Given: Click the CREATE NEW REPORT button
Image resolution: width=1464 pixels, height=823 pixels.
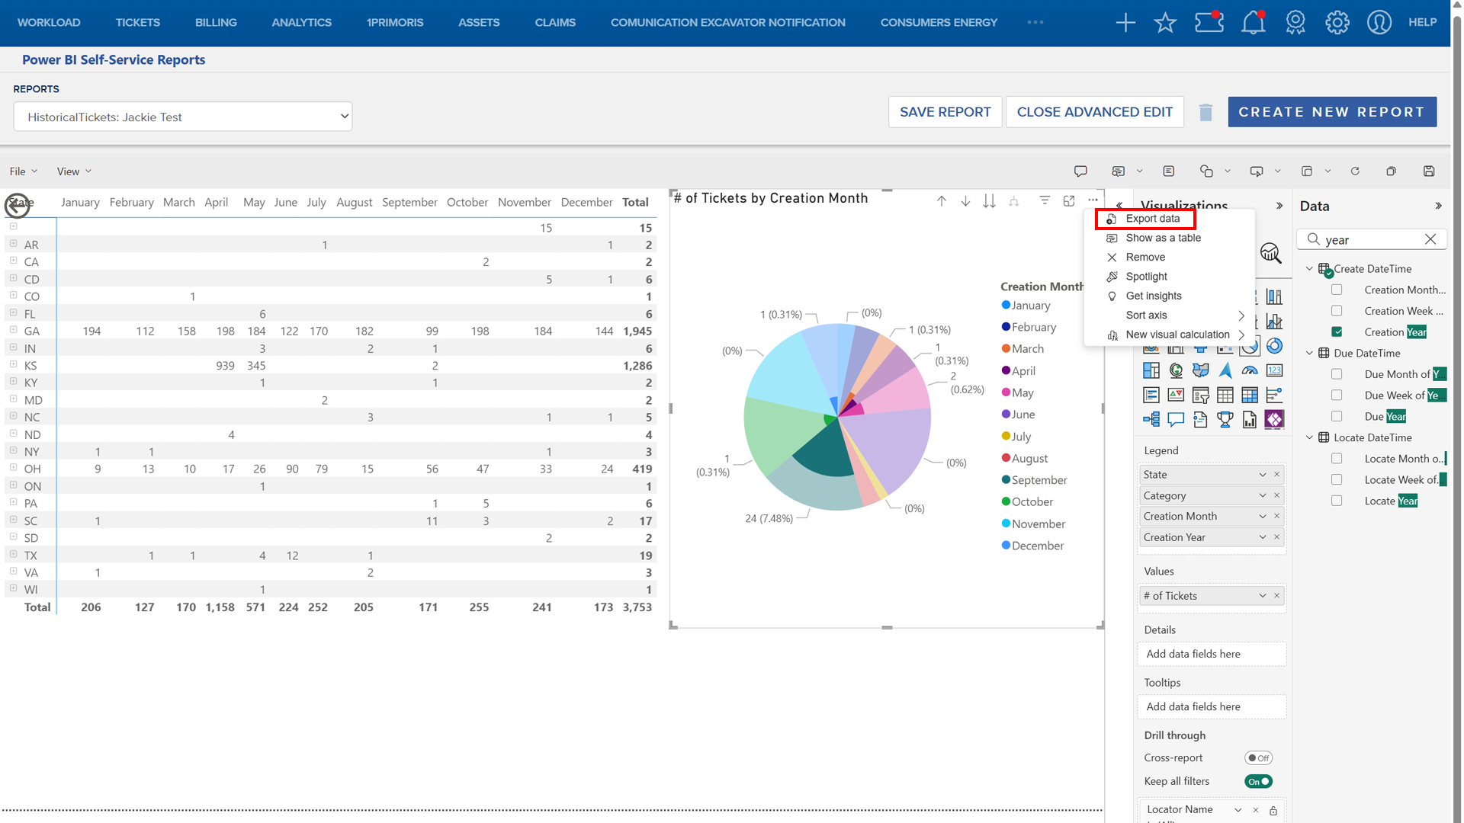Looking at the screenshot, I should (1331, 112).
